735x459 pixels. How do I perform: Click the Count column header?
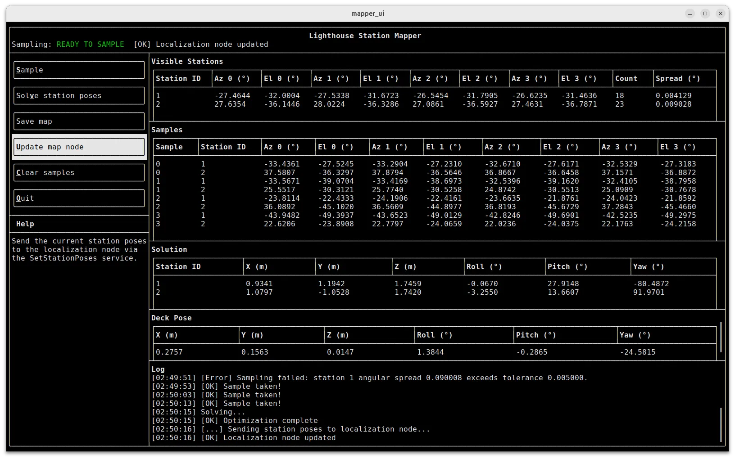coord(626,79)
